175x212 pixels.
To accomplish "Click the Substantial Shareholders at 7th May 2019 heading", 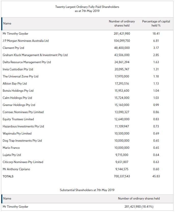I will point(87,190).
